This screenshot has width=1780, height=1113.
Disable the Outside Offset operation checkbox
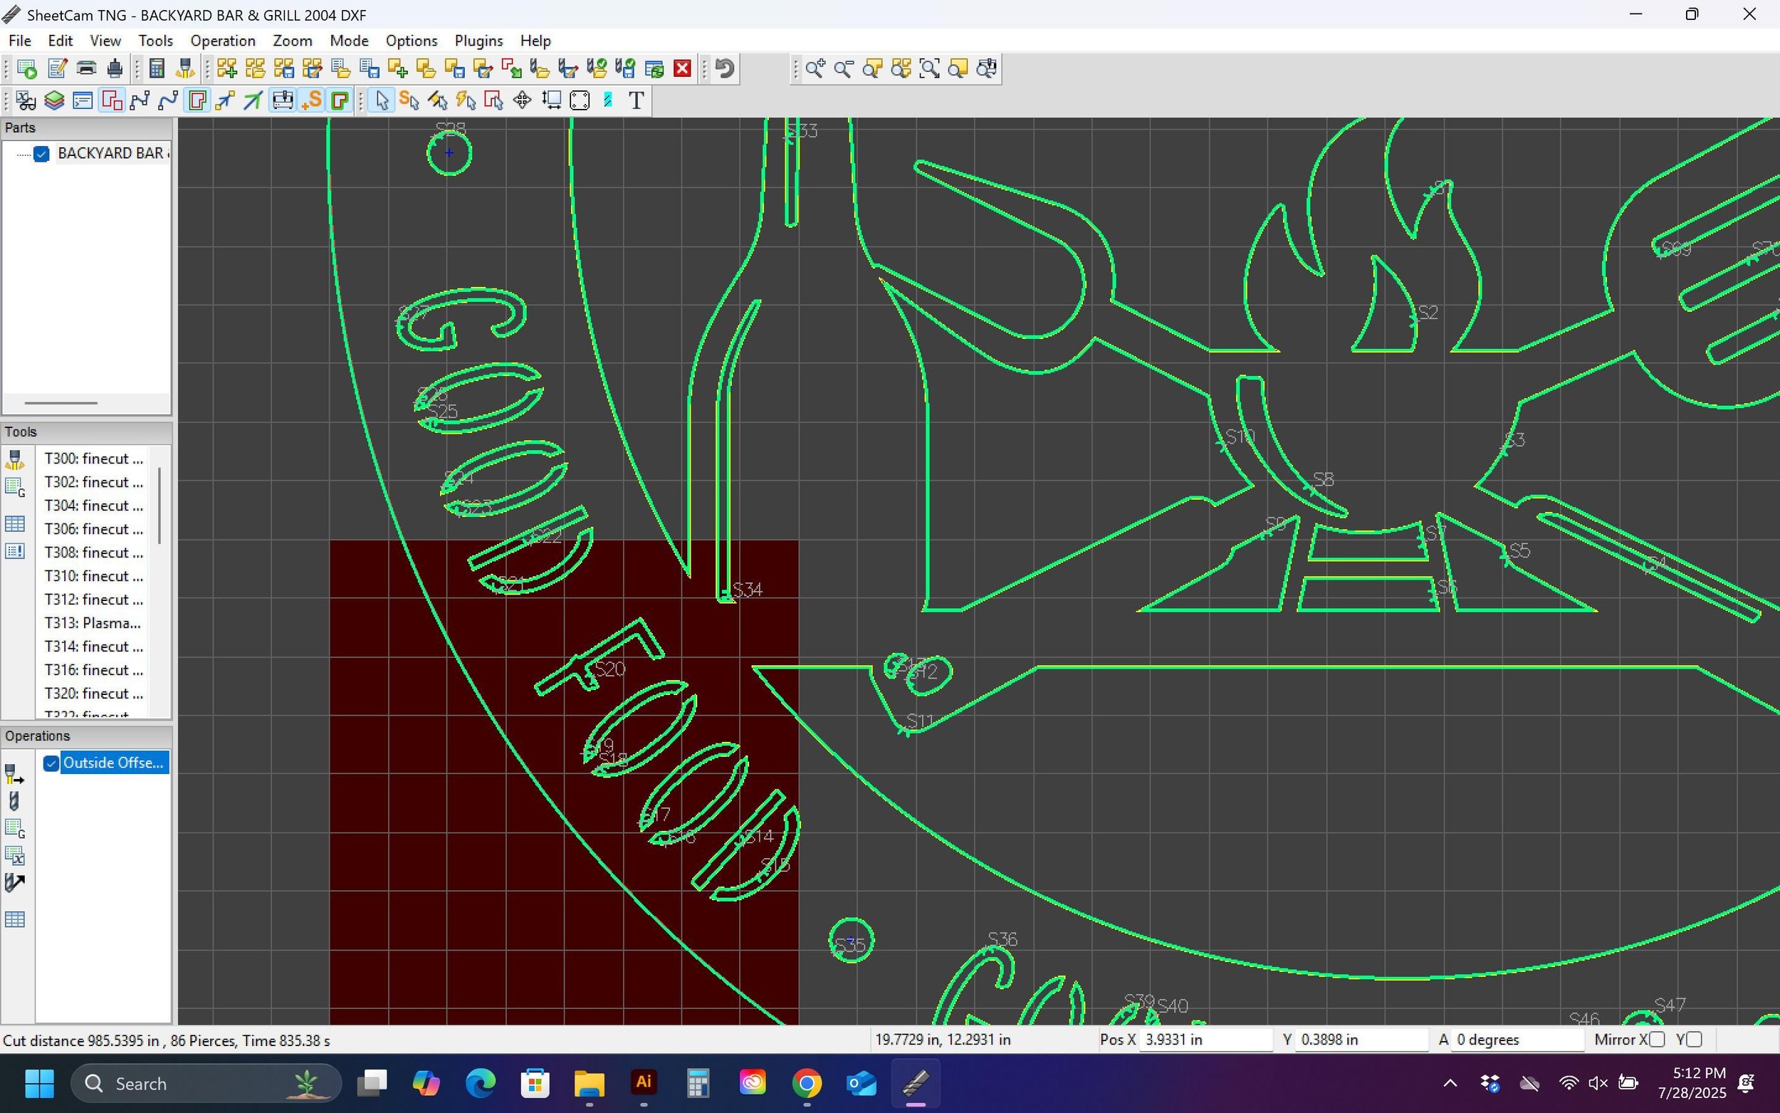51,763
